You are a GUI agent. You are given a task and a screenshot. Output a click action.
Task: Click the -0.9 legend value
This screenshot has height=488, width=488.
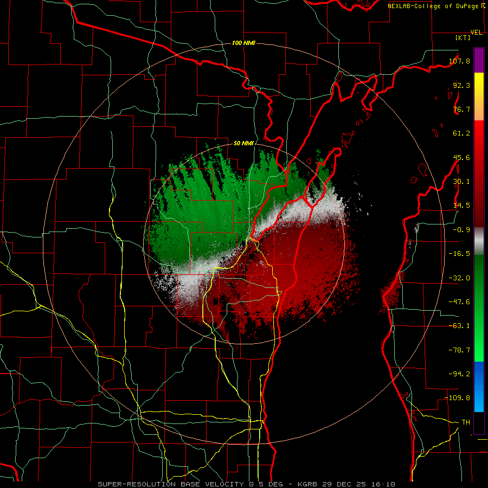pos(461,230)
